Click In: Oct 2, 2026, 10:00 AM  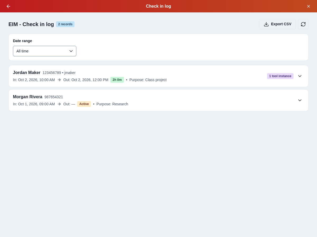point(34,80)
